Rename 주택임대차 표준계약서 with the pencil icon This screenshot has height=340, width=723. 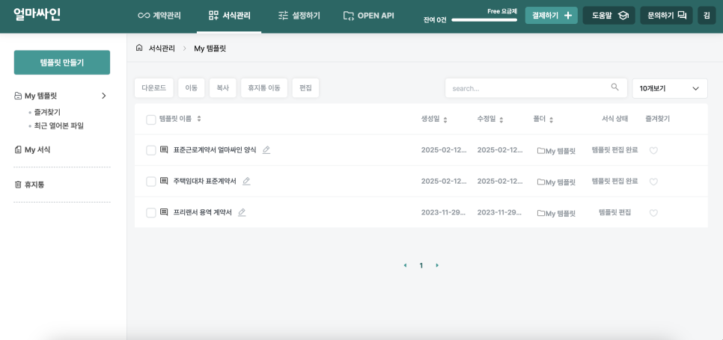pos(246,182)
